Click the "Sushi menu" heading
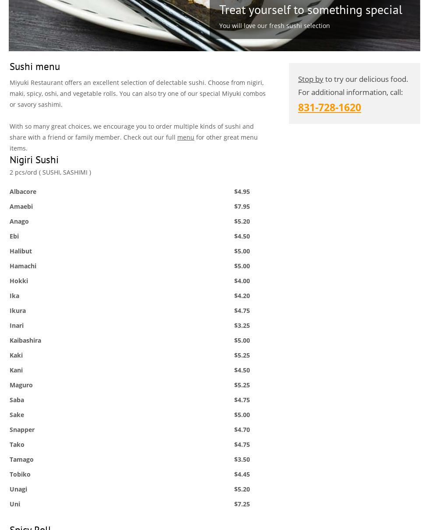429x530 pixels. tap(35, 67)
